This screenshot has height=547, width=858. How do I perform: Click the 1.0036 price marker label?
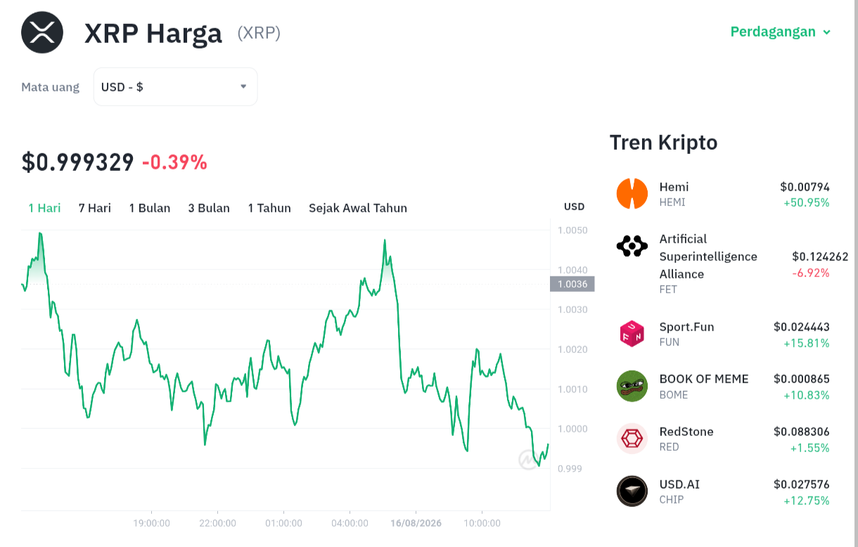pyautogui.click(x=572, y=284)
